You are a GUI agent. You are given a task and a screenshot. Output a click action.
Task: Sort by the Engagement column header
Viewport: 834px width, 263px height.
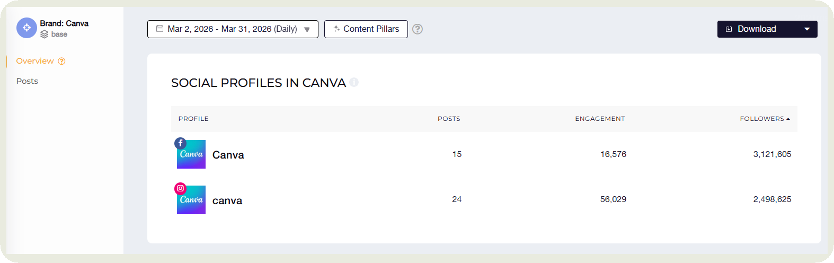coord(600,119)
